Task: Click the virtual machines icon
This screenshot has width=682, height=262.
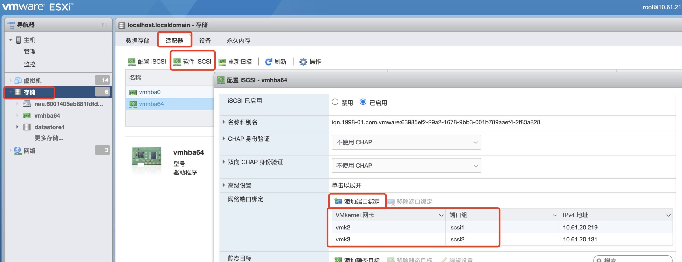Action: [18, 80]
